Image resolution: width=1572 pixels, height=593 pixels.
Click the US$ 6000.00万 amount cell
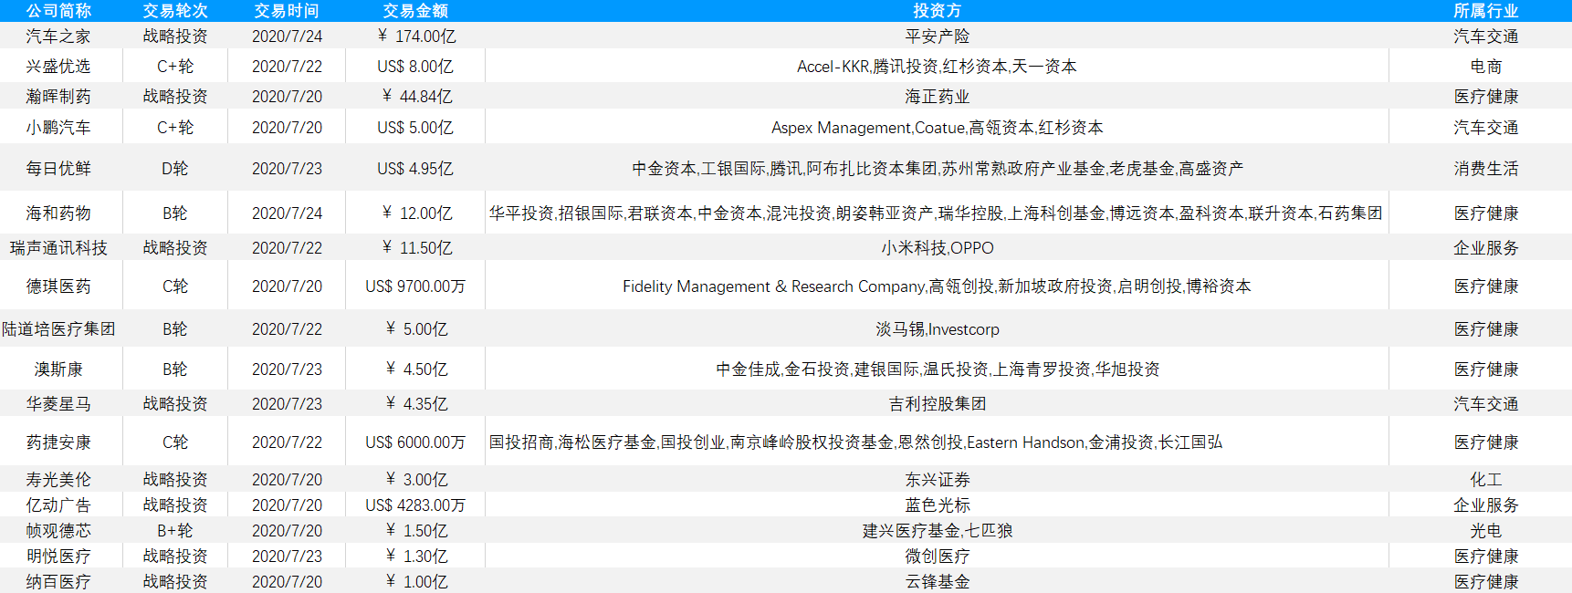[415, 442]
